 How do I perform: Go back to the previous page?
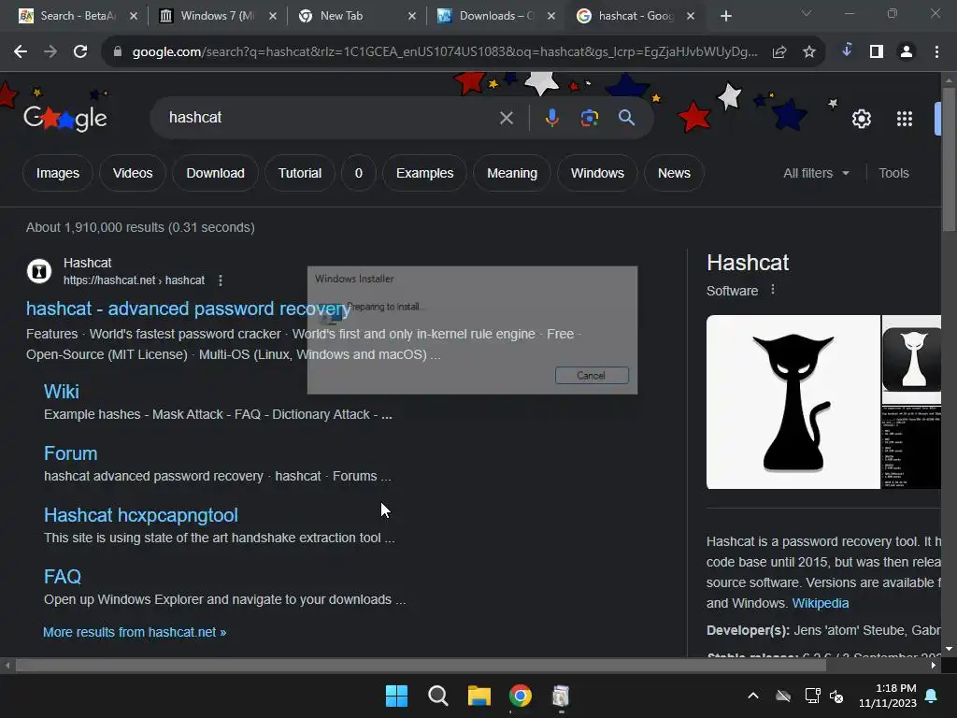[21, 52]
